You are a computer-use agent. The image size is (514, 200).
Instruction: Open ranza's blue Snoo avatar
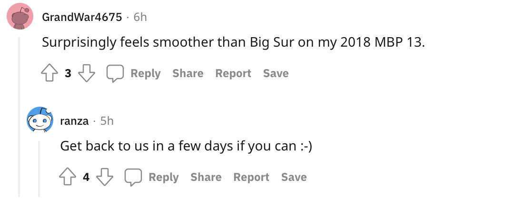click(x=40, y=120)
